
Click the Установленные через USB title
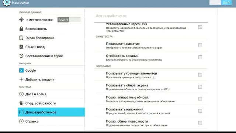[x=126, y=24]
